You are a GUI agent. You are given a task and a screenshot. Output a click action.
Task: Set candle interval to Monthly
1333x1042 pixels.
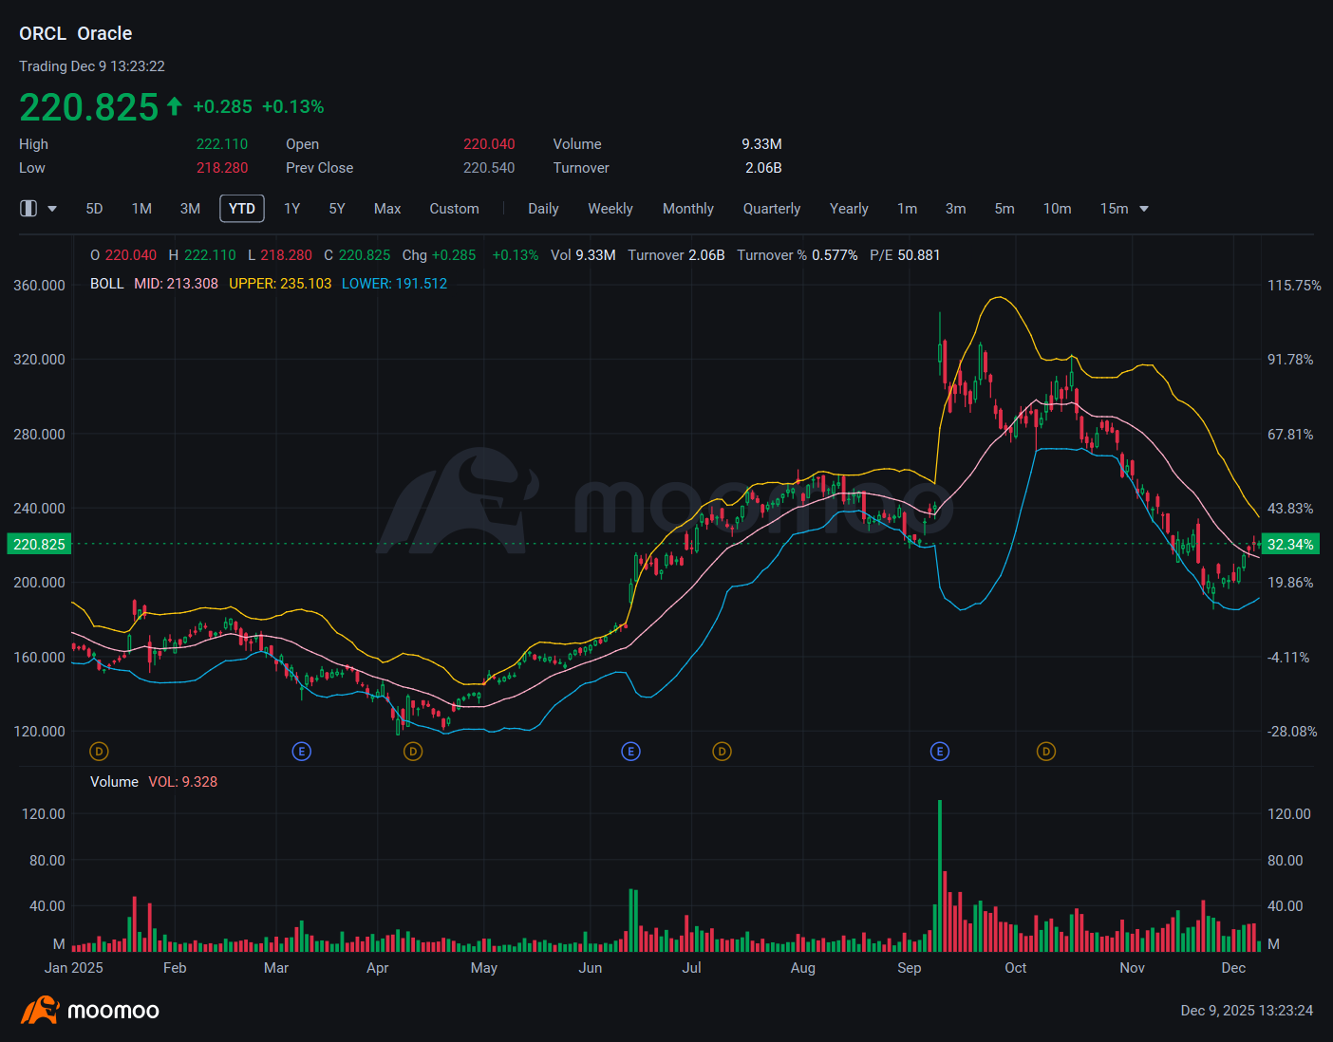coord(688,209)
